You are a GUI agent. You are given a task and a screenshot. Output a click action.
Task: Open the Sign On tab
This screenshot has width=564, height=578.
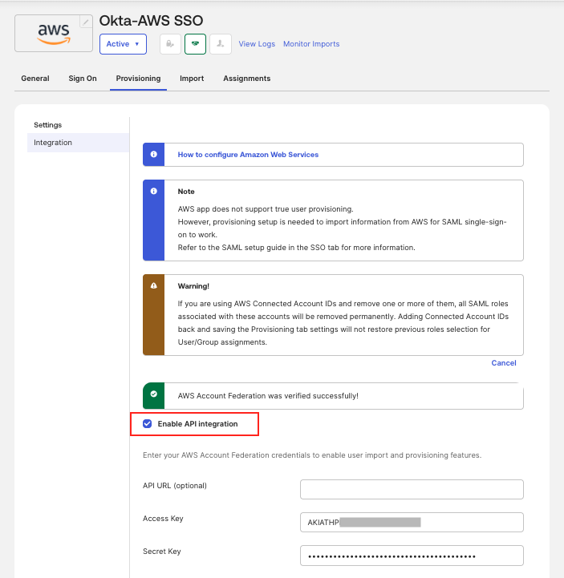[83, 79]
